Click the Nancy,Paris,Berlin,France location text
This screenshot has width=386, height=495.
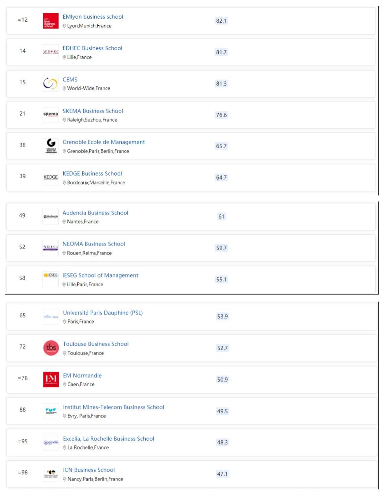[x=95, y=479]
